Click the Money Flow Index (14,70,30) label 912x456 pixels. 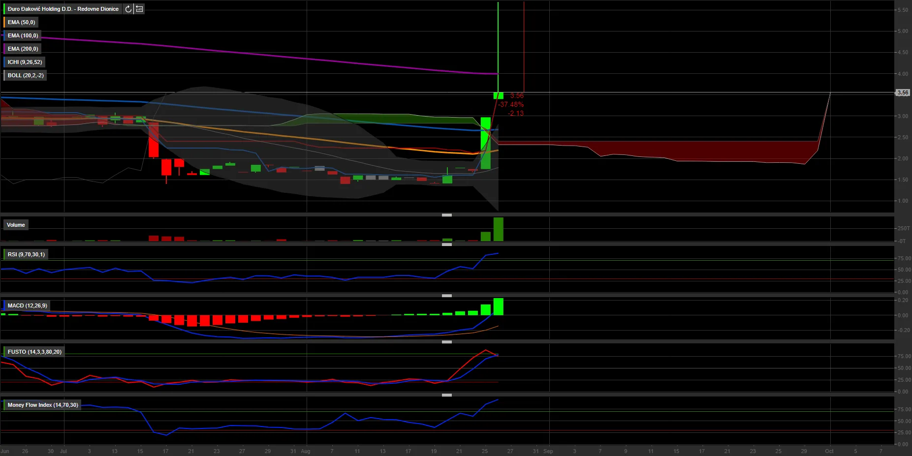[42, 405]
